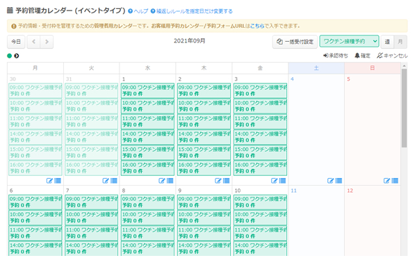Open the list icon under Tuesday 31
Image resolution: width=417 pixels, height=258 pixels.
(x=114, y=181)
